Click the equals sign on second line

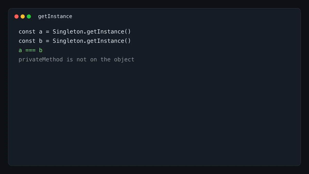click(x=47, y=41)
